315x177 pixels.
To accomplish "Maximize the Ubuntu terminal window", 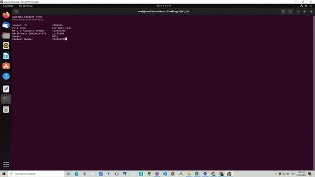I will coord(305,11).
